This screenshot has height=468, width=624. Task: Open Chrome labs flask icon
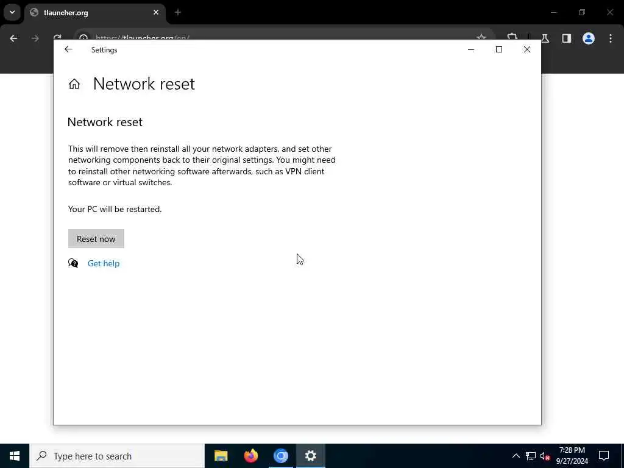point(545,38)
